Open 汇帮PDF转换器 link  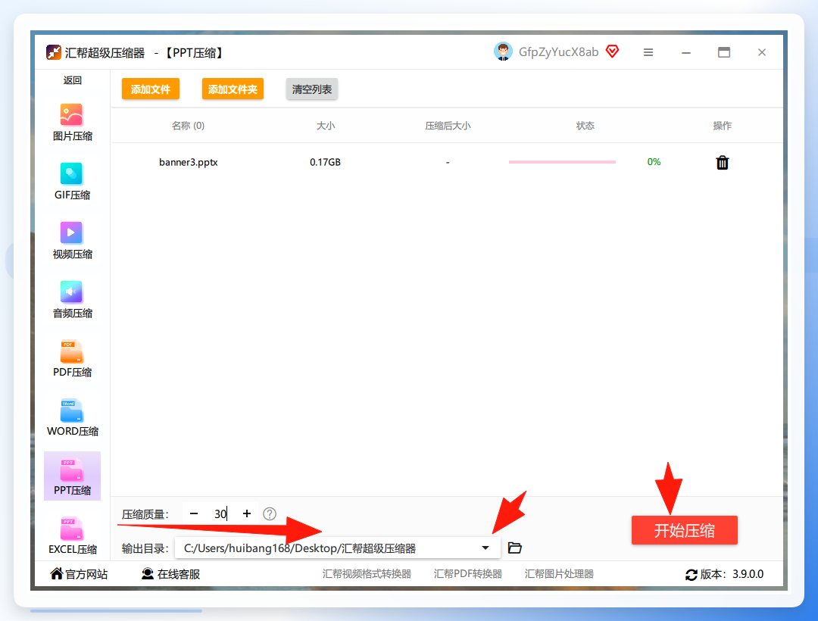tap(468, 574)
